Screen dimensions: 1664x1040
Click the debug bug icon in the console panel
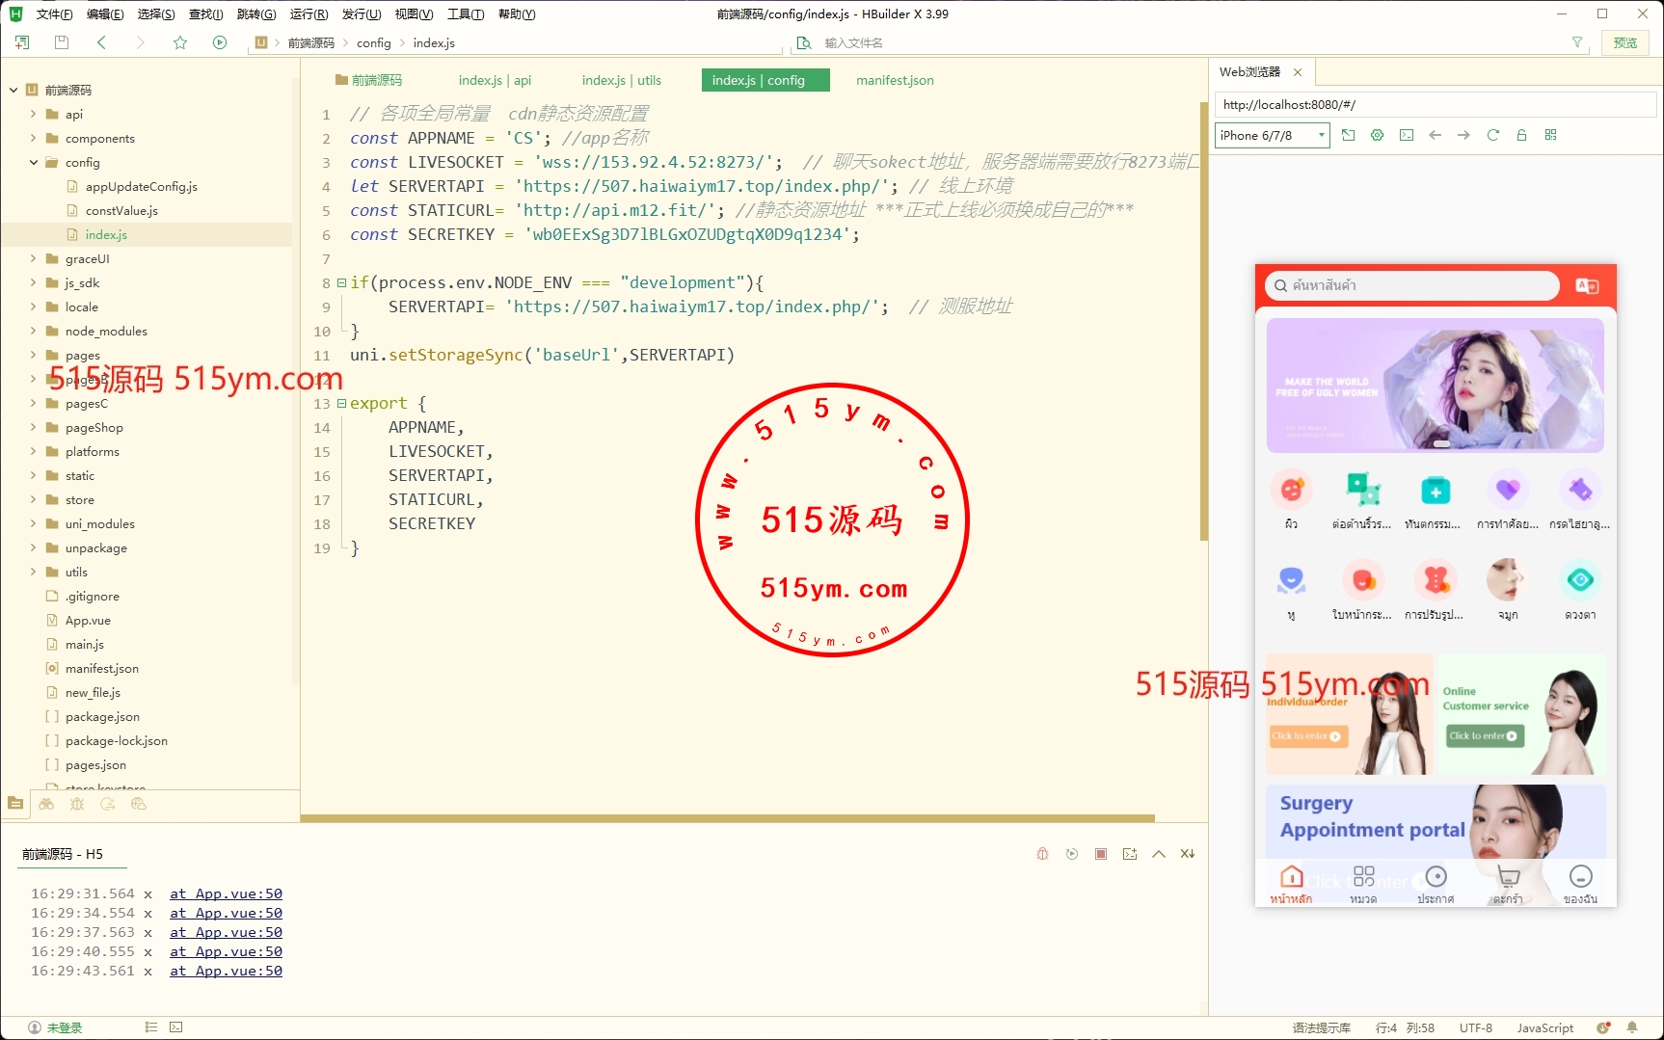point(1042,854)
